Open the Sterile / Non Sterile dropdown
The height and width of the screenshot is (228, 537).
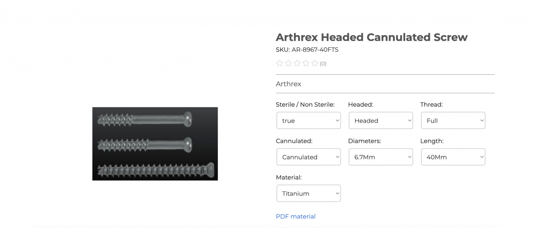point(309,120)
